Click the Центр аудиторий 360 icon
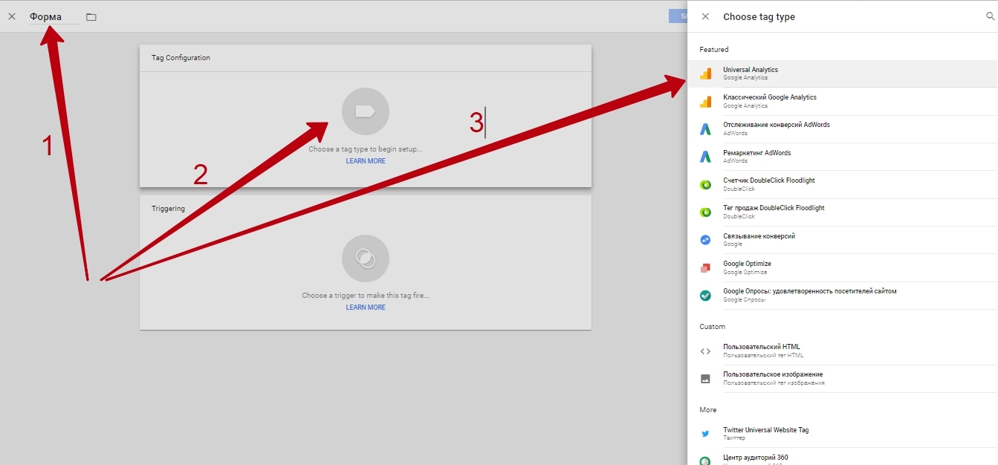The image size is (998, 465). pyautogui.click(x=705, y=461)
